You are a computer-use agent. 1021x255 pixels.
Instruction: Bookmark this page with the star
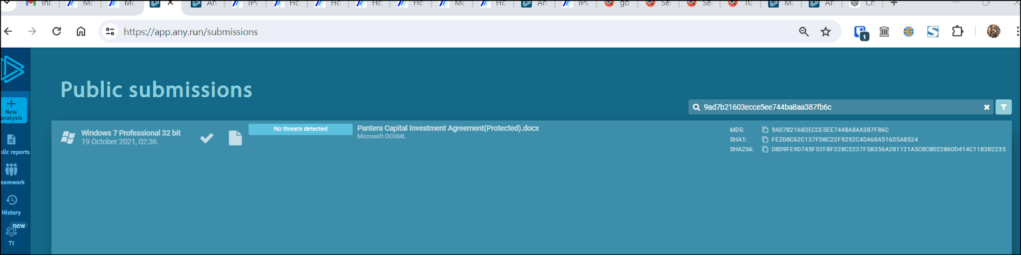[826, 31]
